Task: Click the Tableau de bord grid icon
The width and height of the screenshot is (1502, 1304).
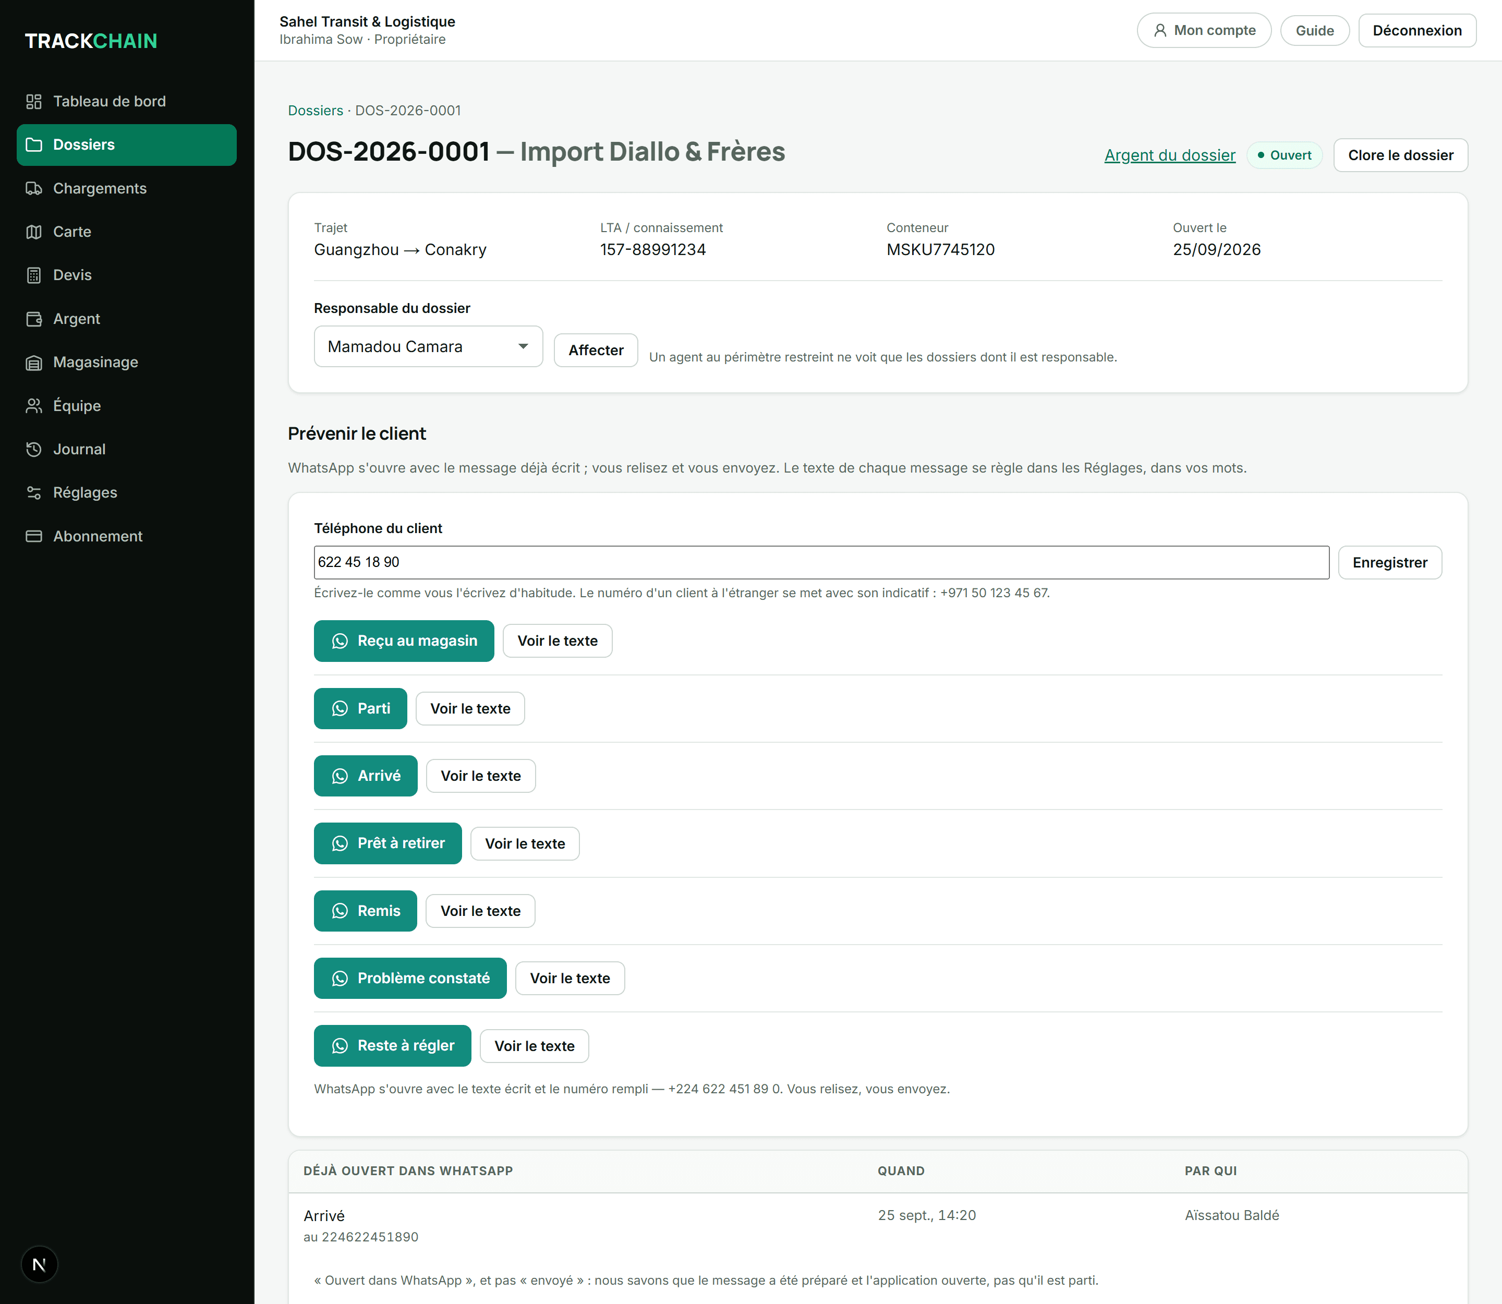Action: click(x=33, y=101)
